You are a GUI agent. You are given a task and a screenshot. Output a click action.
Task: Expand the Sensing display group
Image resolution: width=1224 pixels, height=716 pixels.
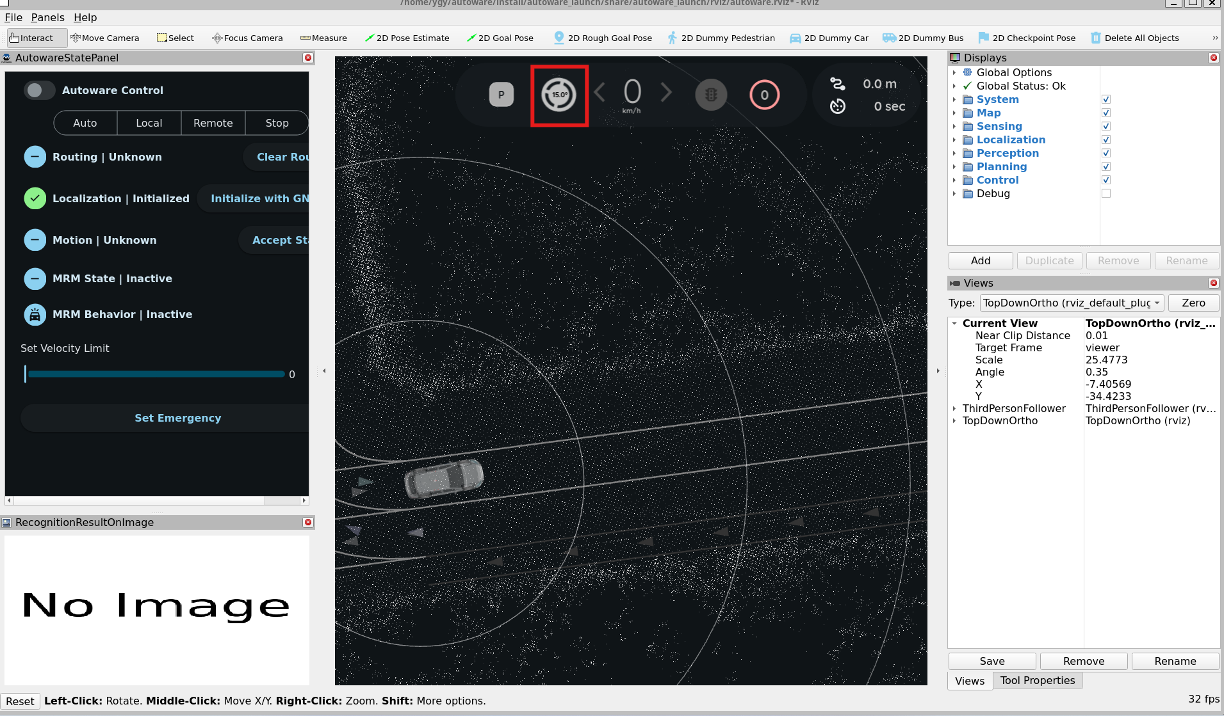[954, 126]
